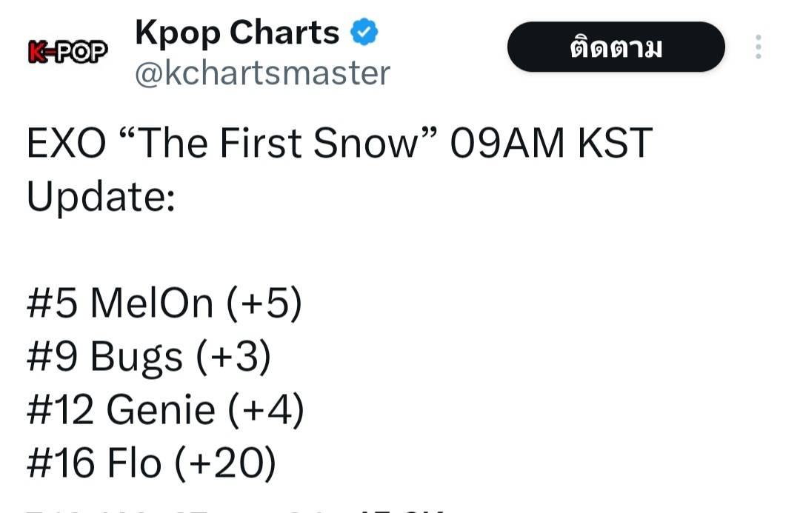
Task: Click "The First Snow" song title text
Action: coord(278,143)
